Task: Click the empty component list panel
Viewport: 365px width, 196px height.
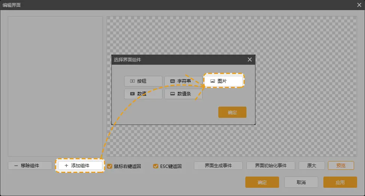Action: click(x=55, y=86)
